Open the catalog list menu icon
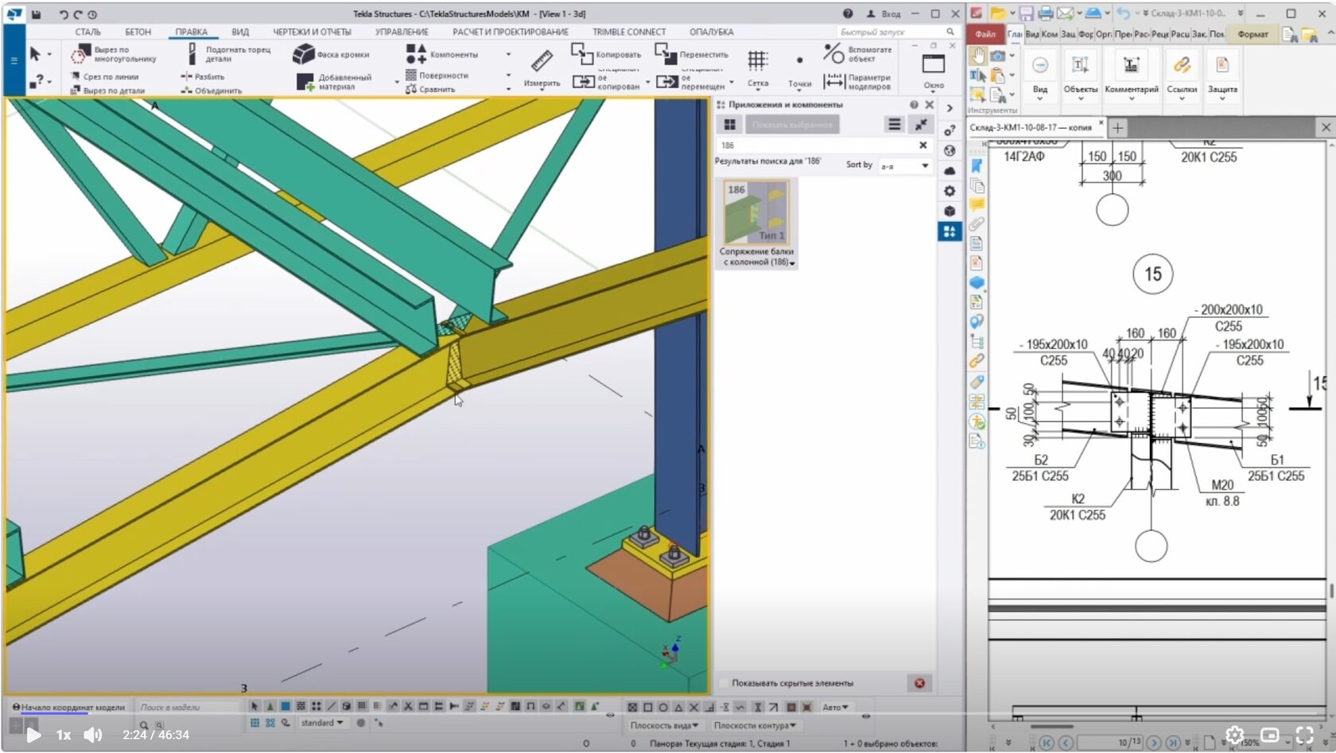 pos(895,125)
